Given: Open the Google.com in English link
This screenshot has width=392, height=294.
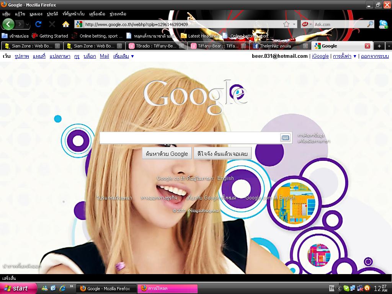Looking at the screenshot, I should [x=270, y=198].
